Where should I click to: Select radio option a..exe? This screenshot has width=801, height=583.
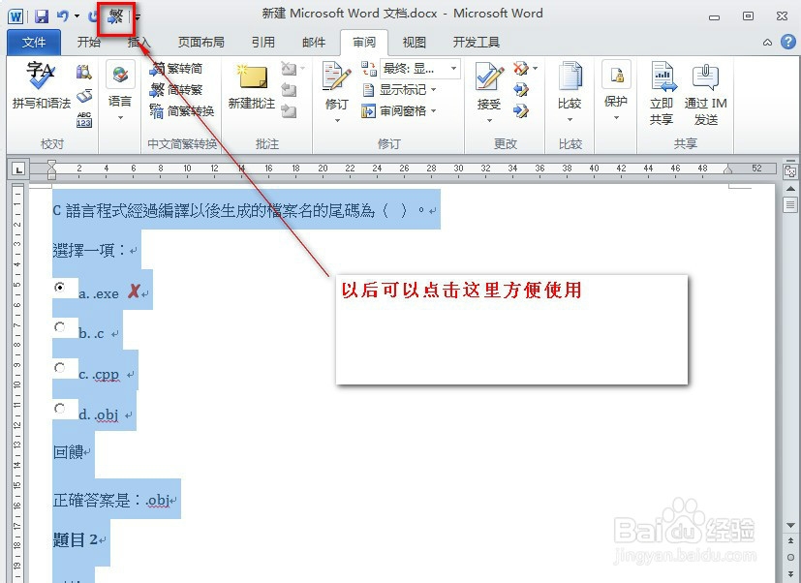60,288
